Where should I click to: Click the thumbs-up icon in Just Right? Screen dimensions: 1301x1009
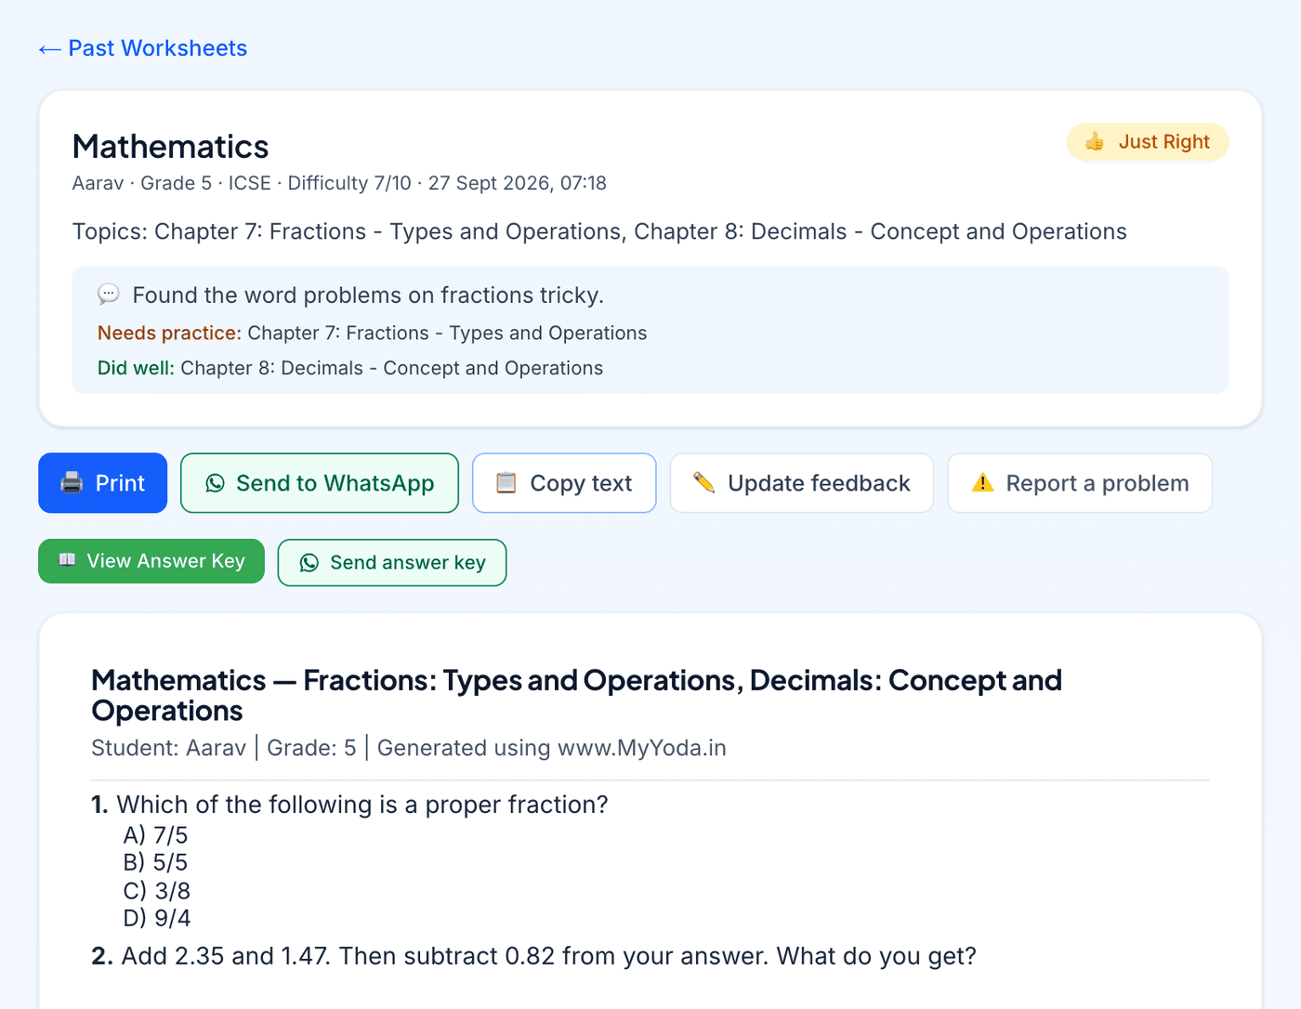tap(1095, 142)
